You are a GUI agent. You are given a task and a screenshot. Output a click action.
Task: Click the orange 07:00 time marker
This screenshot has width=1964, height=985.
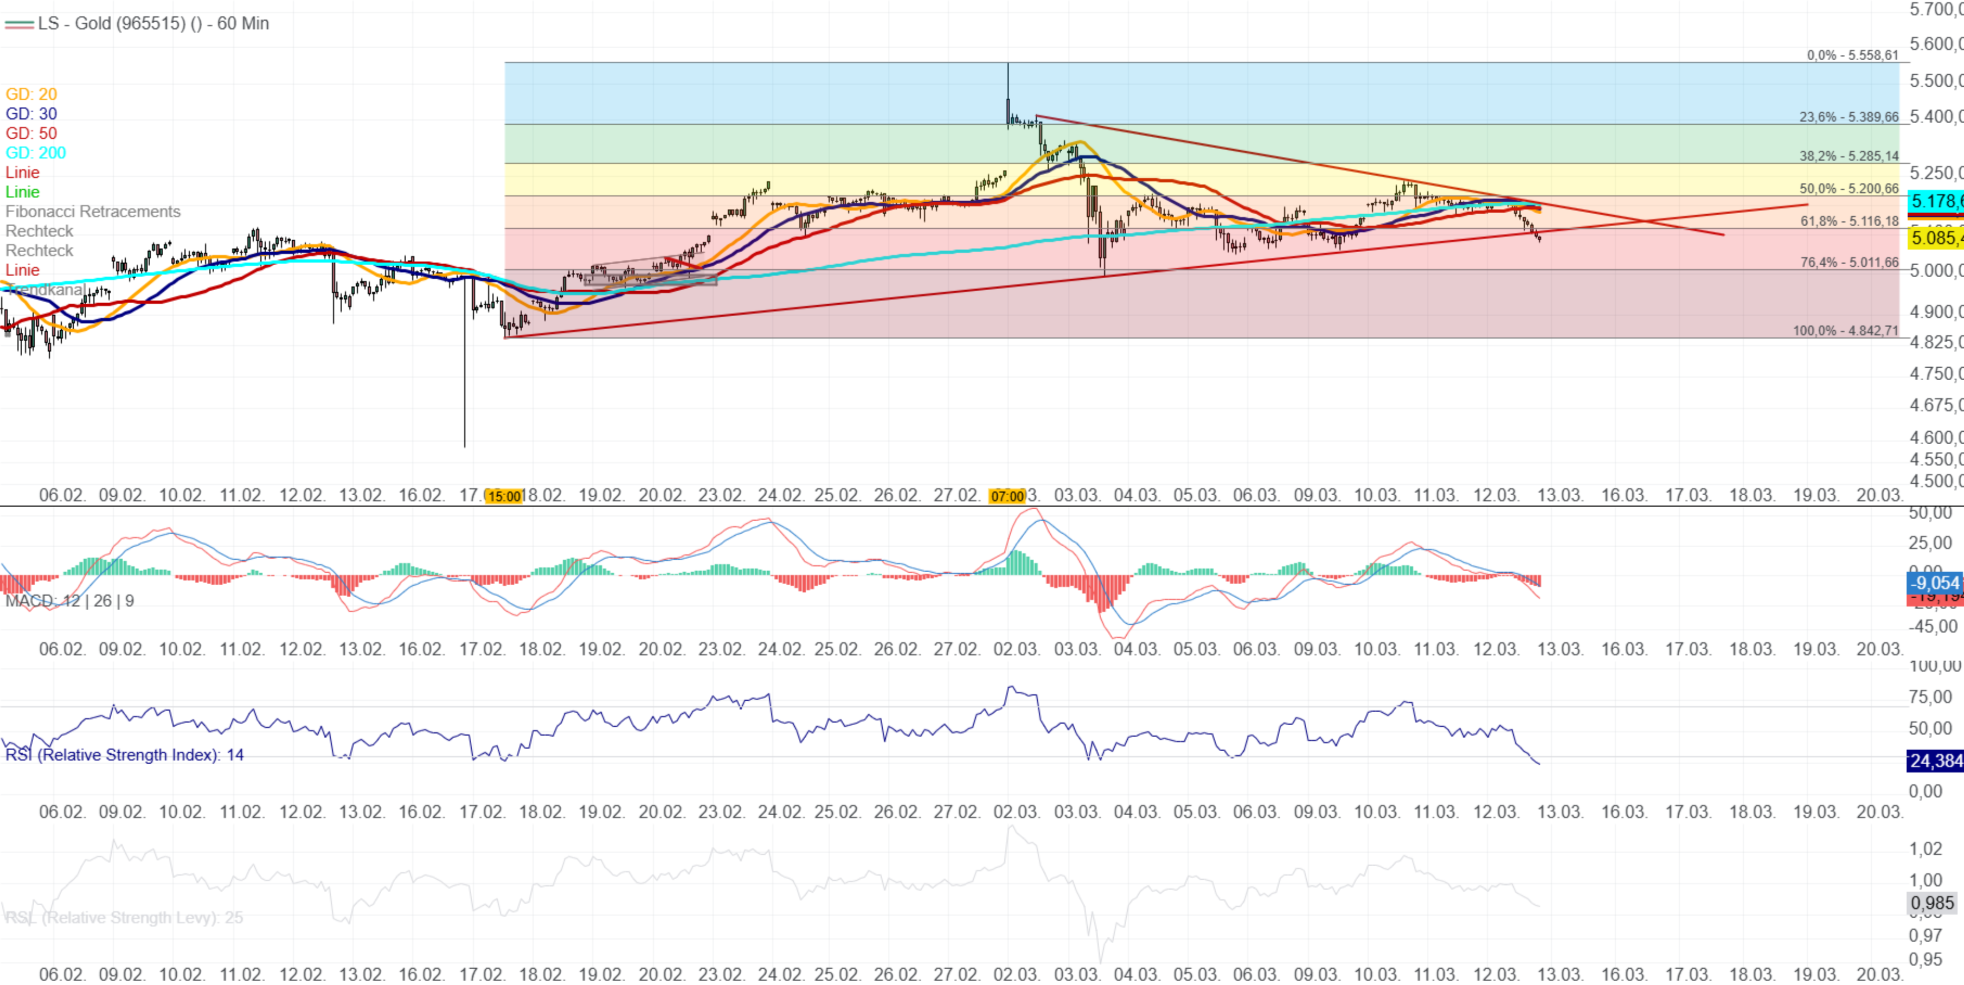coord(1007,497)
